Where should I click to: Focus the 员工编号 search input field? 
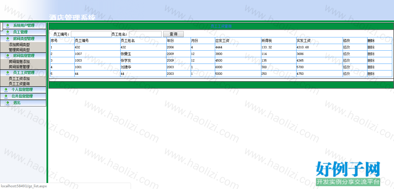91,34
